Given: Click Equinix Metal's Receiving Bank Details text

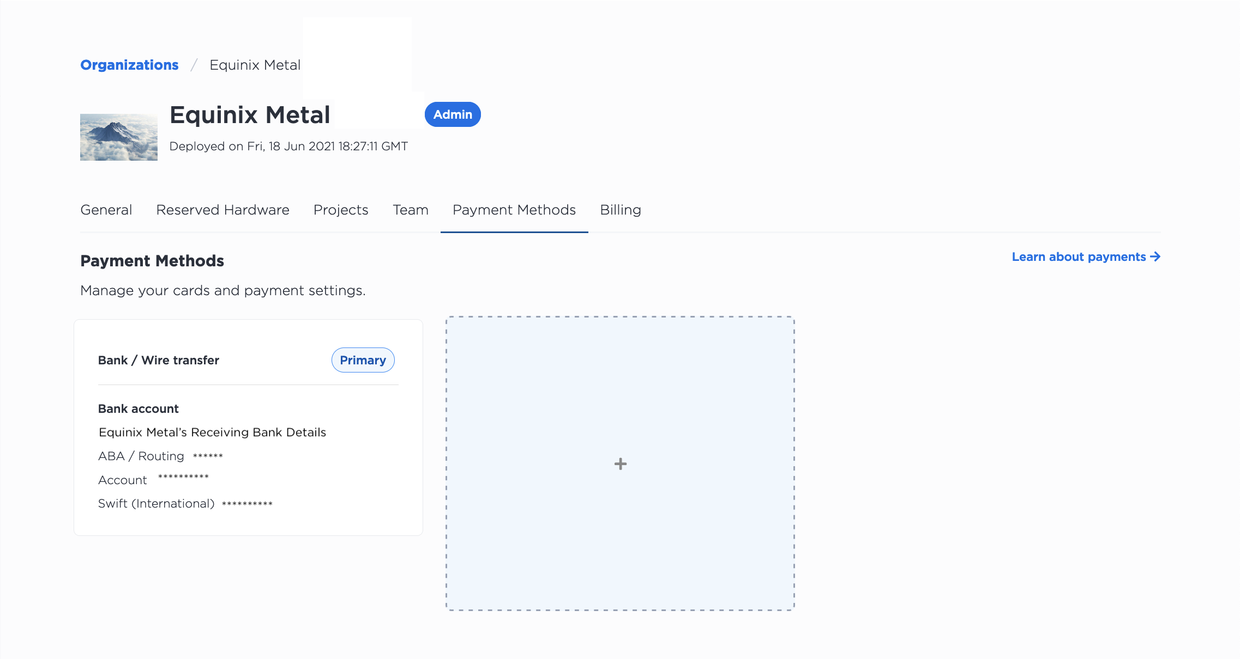Looking at the screenshot, I should click(212, 432).
